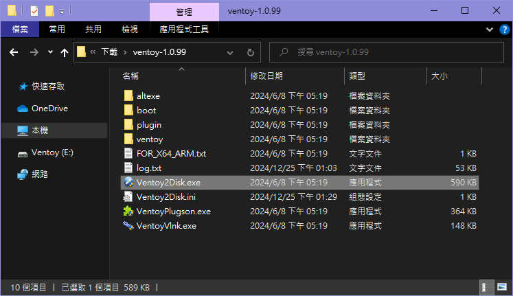Click the log.txt document icon
The height and width of the screenshot is (296, 513).
coord(128,168)
